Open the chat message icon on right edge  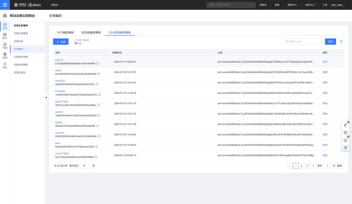(x=345, y=140)
